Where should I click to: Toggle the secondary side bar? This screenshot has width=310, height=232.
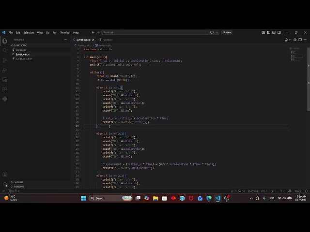[x=279, y=32]
